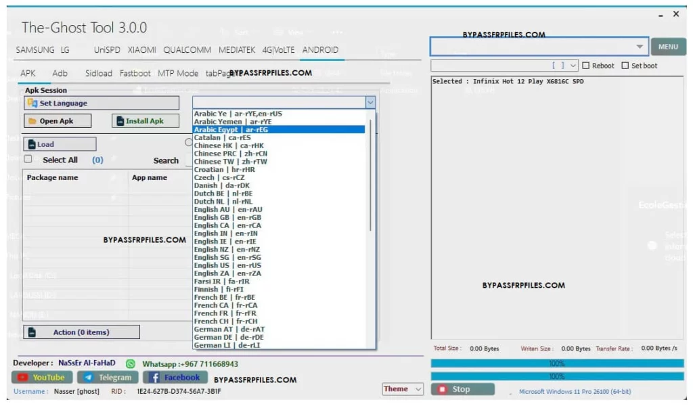This screenshot has height=406, width=693.
Task: Select the APK sub-tab
Action: coord(28,73)
